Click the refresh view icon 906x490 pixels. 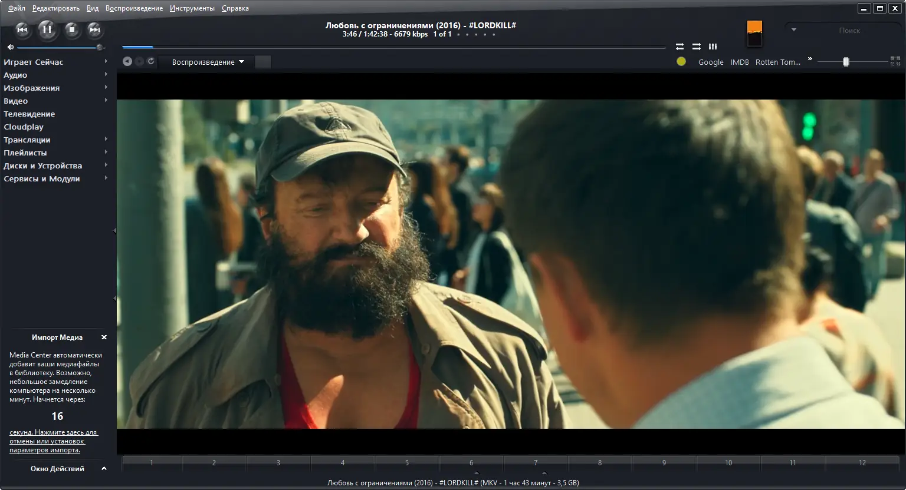coord(151,61)
